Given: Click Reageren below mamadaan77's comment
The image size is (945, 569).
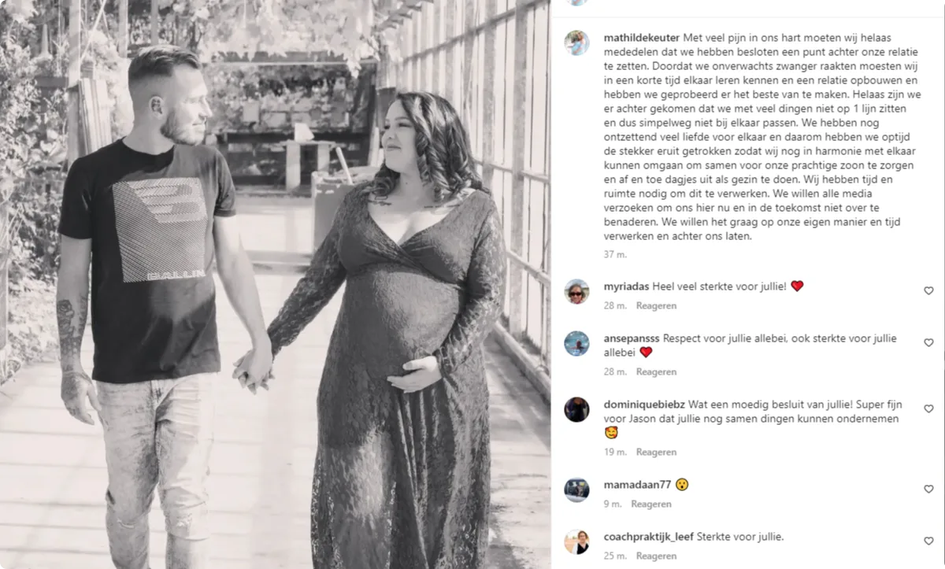Looking at the screenshot, I should 651,504.
